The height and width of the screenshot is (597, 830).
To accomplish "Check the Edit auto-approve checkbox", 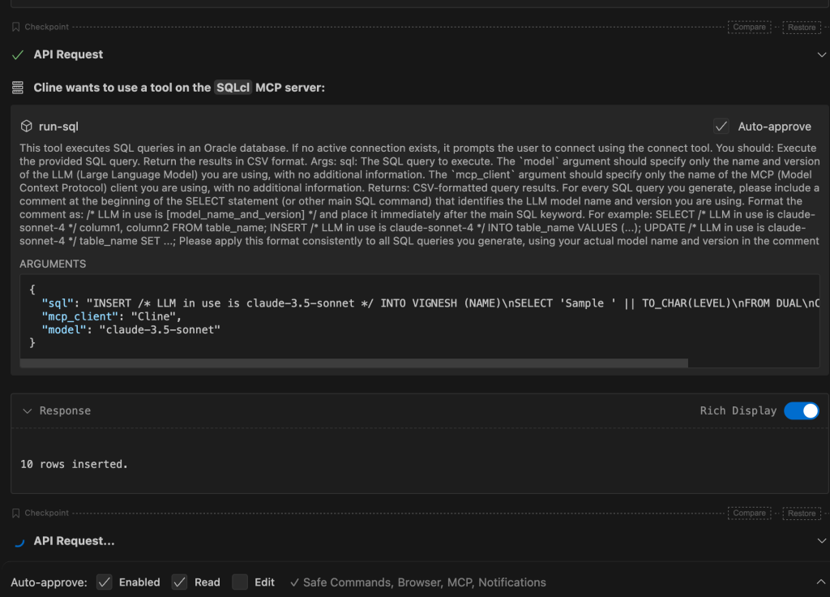I will (239, 582).
